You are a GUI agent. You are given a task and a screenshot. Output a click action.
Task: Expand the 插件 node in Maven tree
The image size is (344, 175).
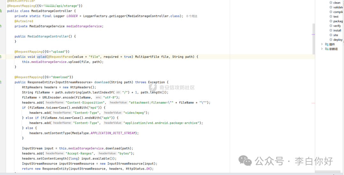click(322, 44)
